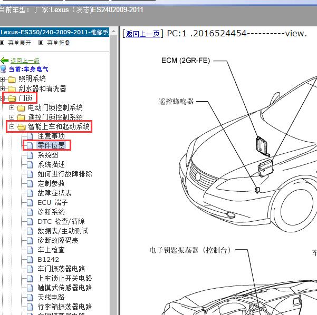Click the 菜单展开 list icon
Image resolution: width=317 pixels, height=315 pixels.
[2, 42]
